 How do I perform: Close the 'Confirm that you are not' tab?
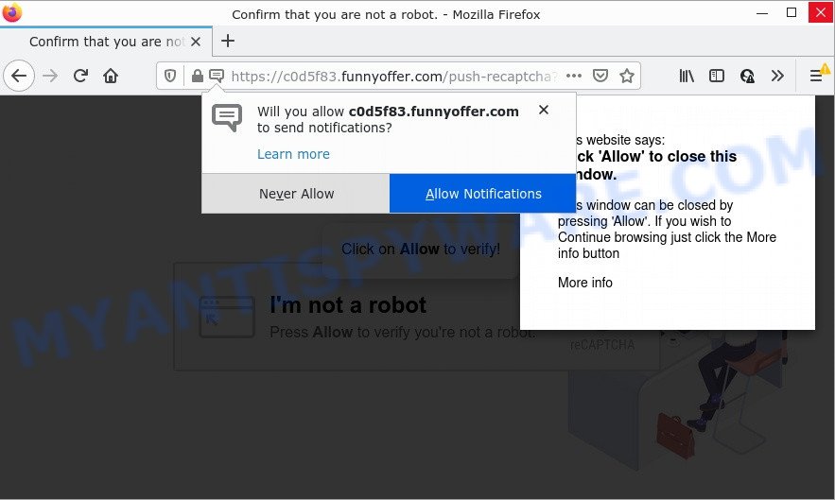tap(196, 42)
